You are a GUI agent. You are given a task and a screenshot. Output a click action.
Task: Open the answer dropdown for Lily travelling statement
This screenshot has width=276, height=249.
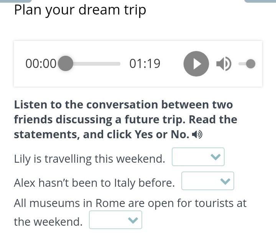coord(198,157)
